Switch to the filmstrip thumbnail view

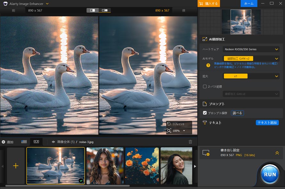point(36,142)
